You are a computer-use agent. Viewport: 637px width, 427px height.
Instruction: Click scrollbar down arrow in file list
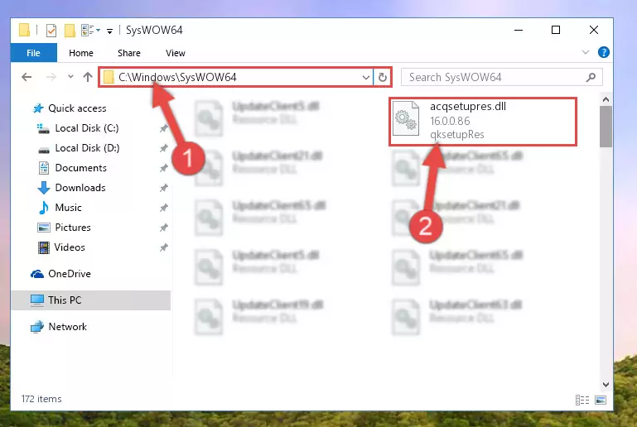tap(606, 384)
